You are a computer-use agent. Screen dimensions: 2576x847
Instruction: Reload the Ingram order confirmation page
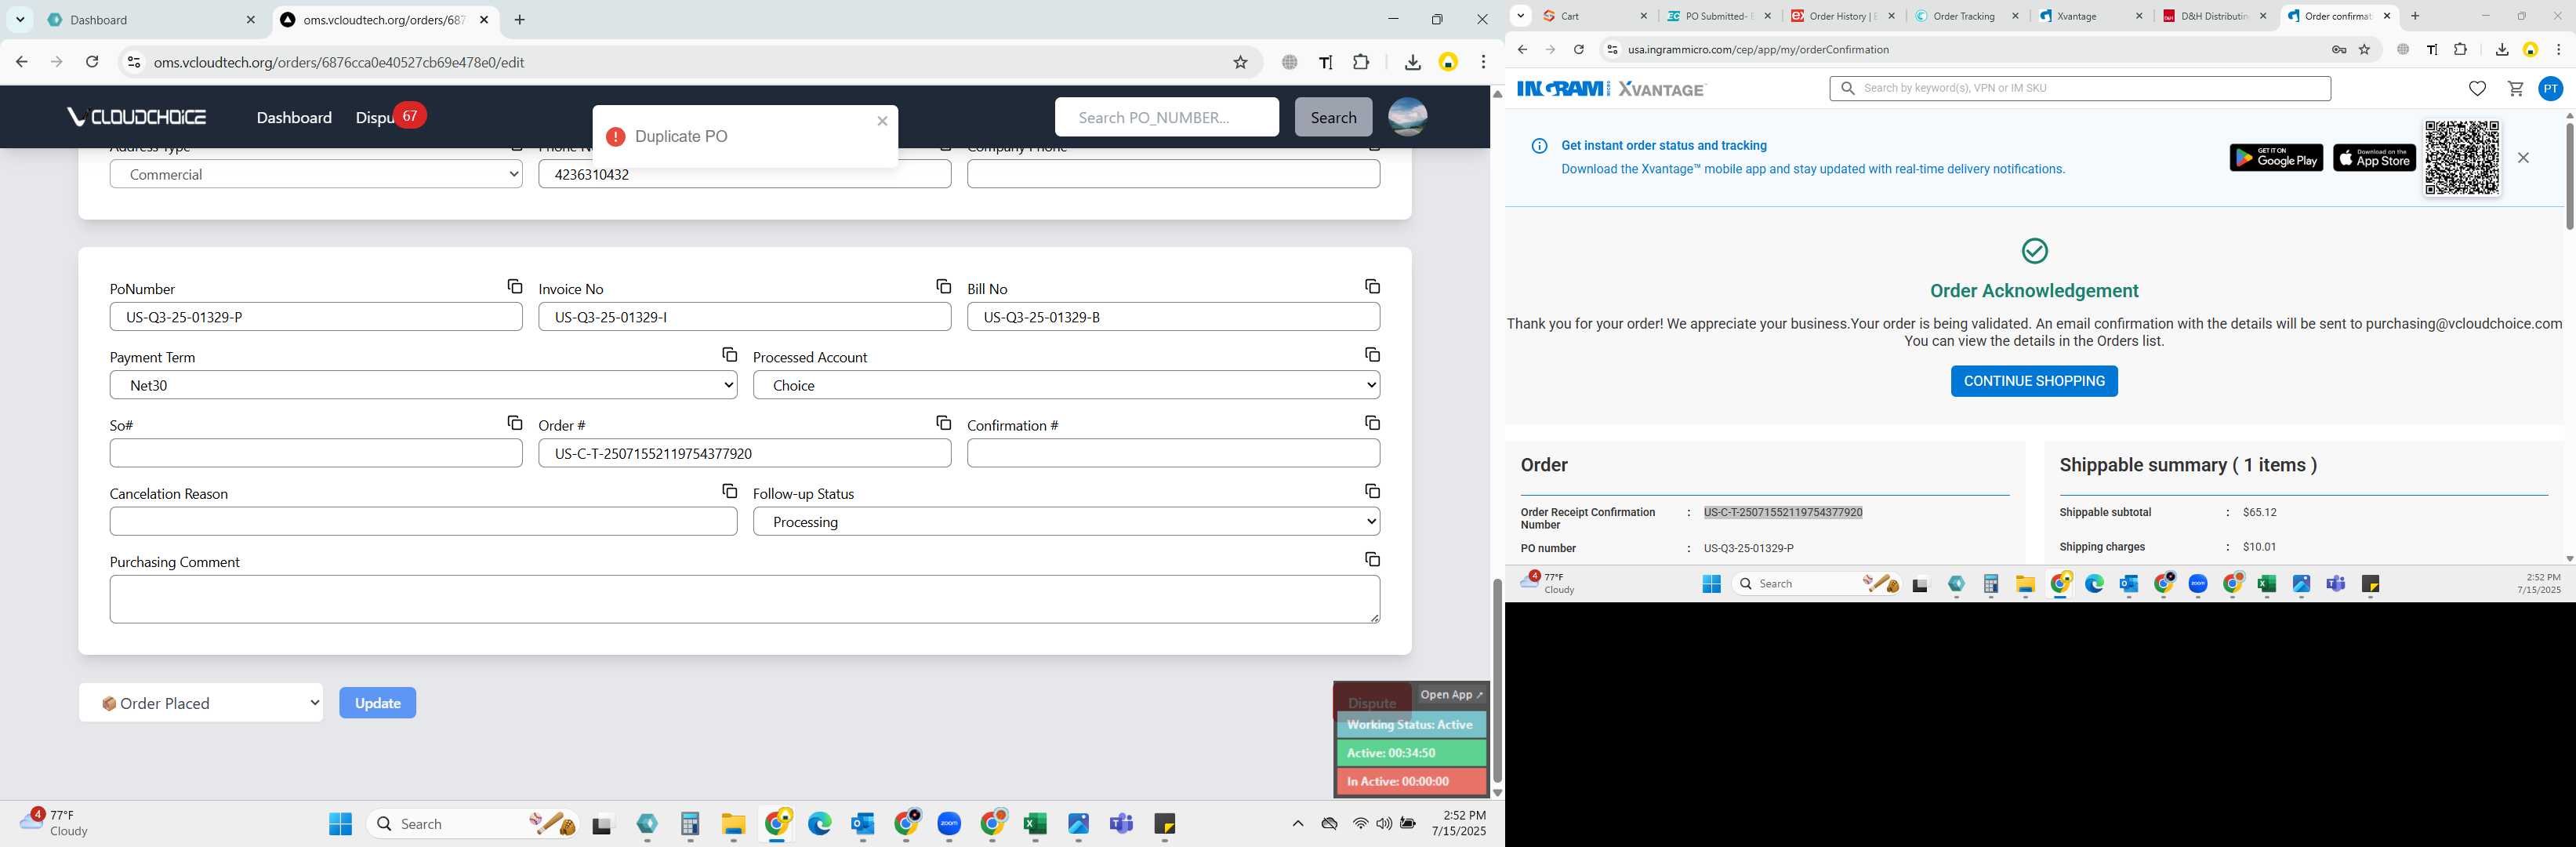tap(1578, 49)
